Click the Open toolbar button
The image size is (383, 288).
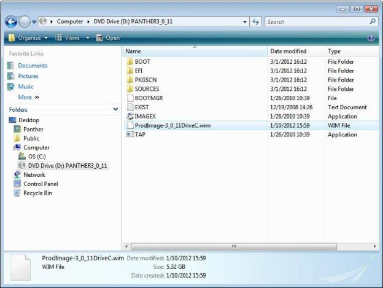coord(108,38)
